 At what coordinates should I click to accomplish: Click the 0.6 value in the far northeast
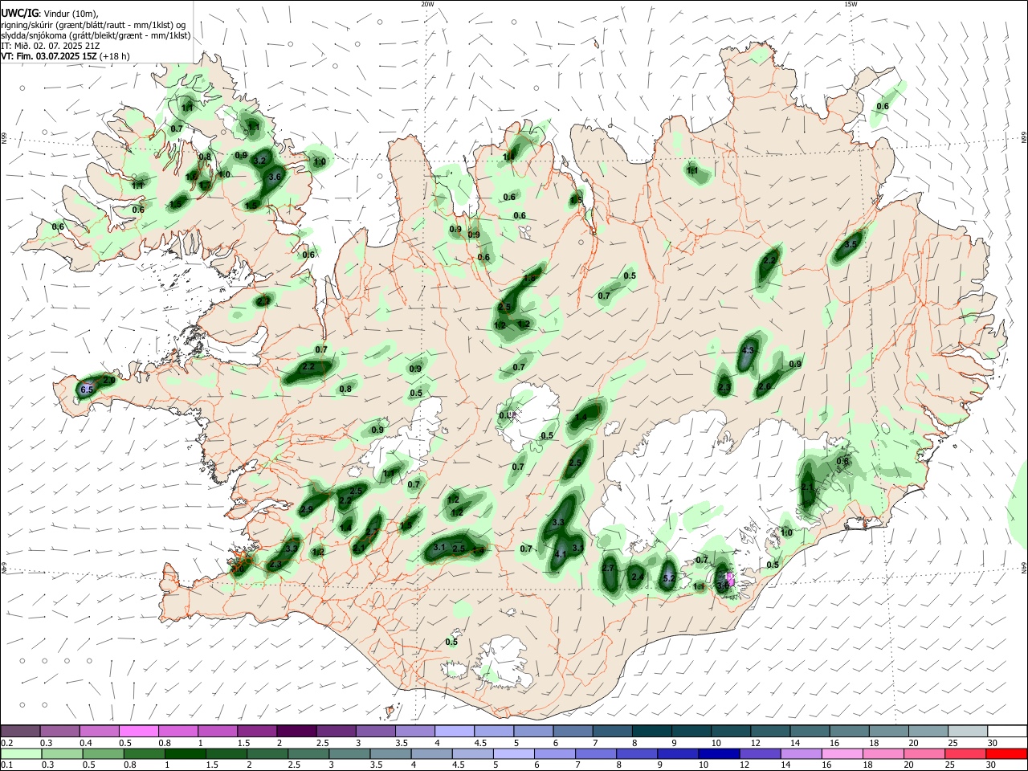[x=883, y=107]
